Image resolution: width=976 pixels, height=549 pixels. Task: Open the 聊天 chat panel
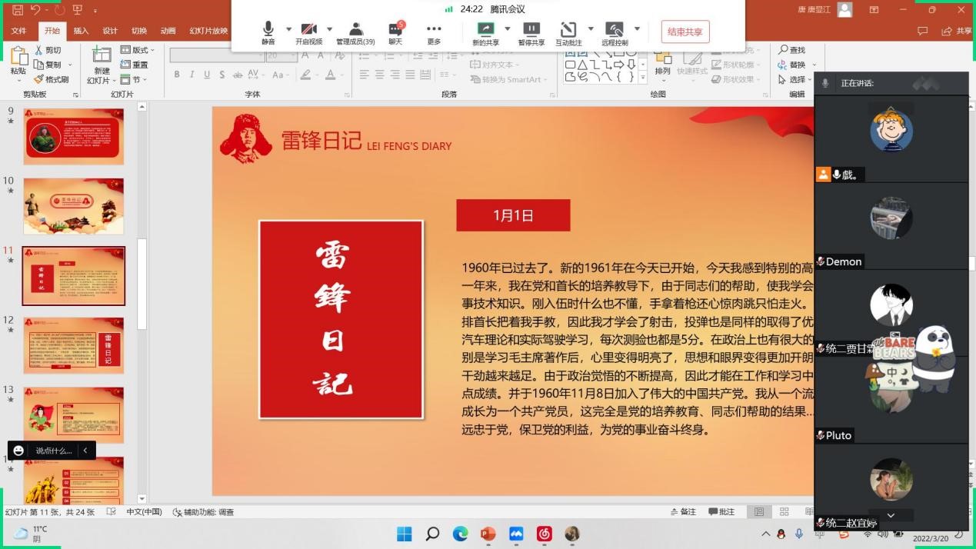[x=395, y=33]
